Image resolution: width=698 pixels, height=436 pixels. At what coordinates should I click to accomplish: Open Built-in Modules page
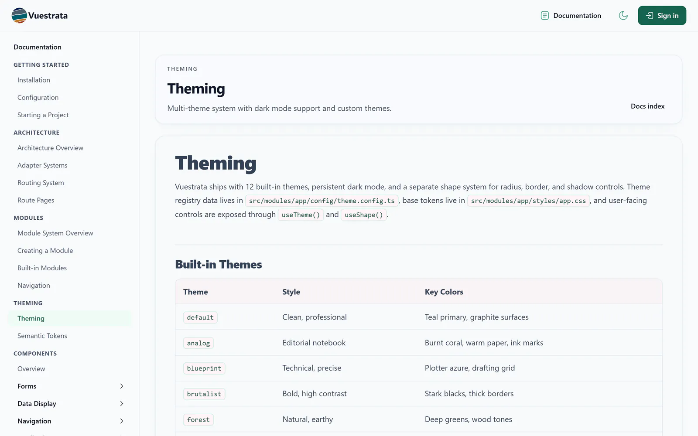point(42,268)
